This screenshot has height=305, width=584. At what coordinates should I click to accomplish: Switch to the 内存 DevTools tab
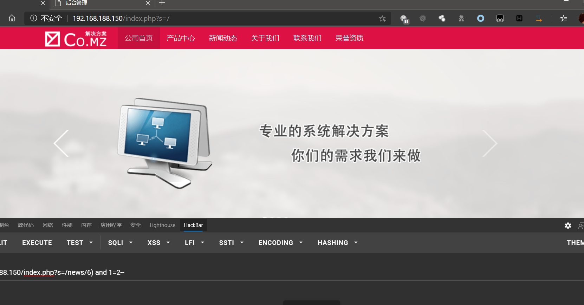coord(86,225)
